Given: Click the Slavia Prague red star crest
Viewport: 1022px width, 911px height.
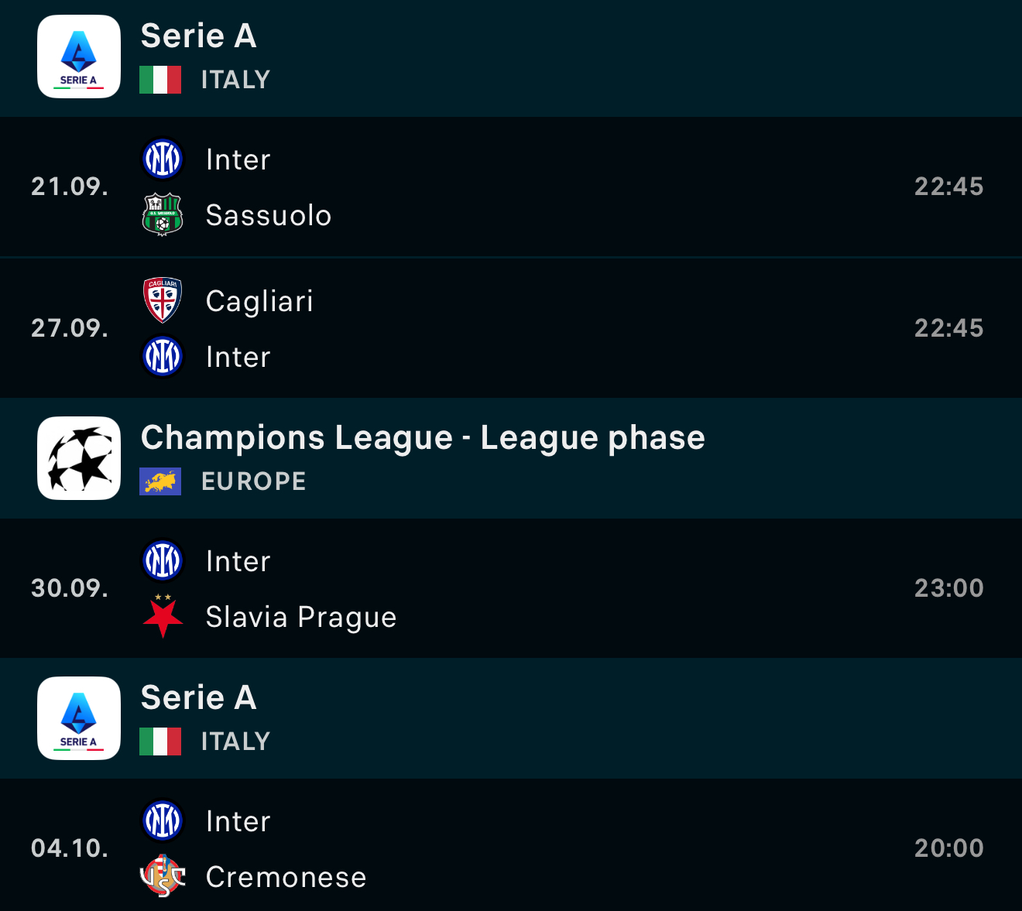Looking at the screenshot, I should coord(163,616).
